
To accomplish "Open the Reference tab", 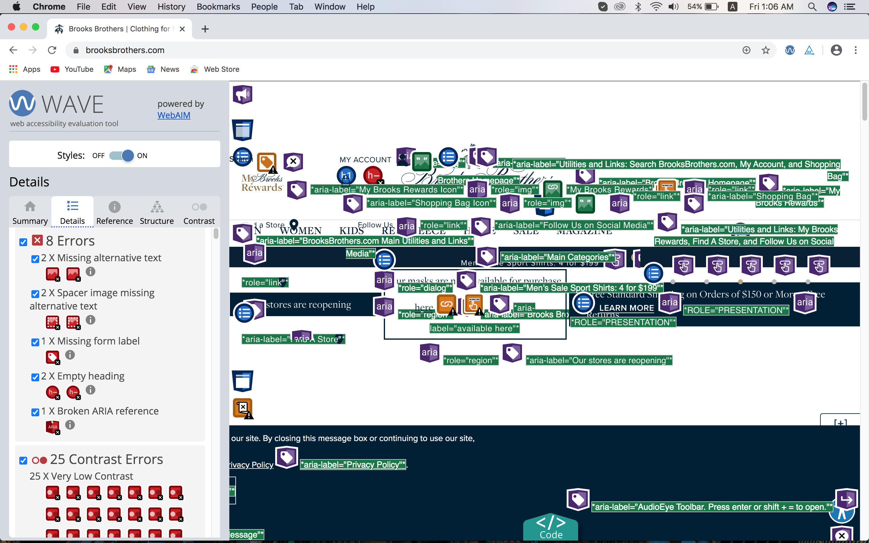I will 115,212.
